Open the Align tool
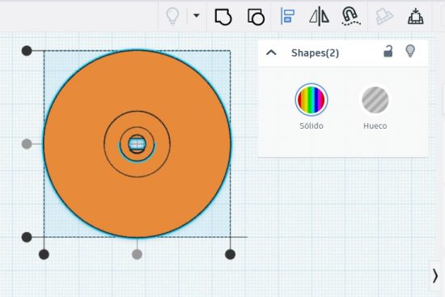Image resolution: width=445 pixels, height=297 pixels. [x=287, y=16]
